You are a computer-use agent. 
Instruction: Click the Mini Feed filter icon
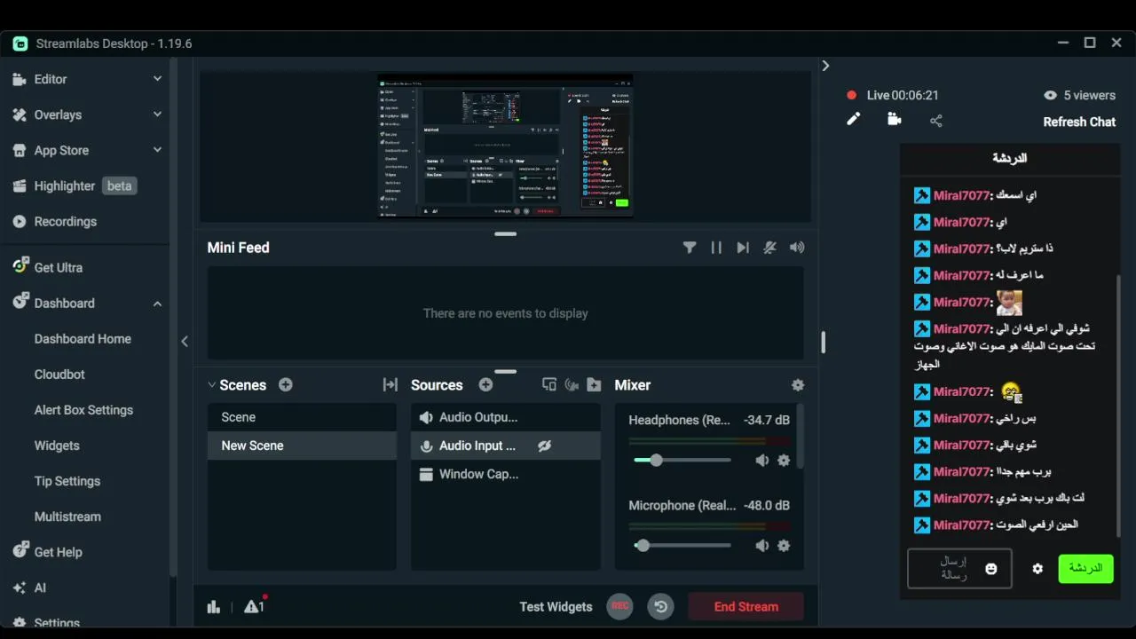[x=690, y=248]
